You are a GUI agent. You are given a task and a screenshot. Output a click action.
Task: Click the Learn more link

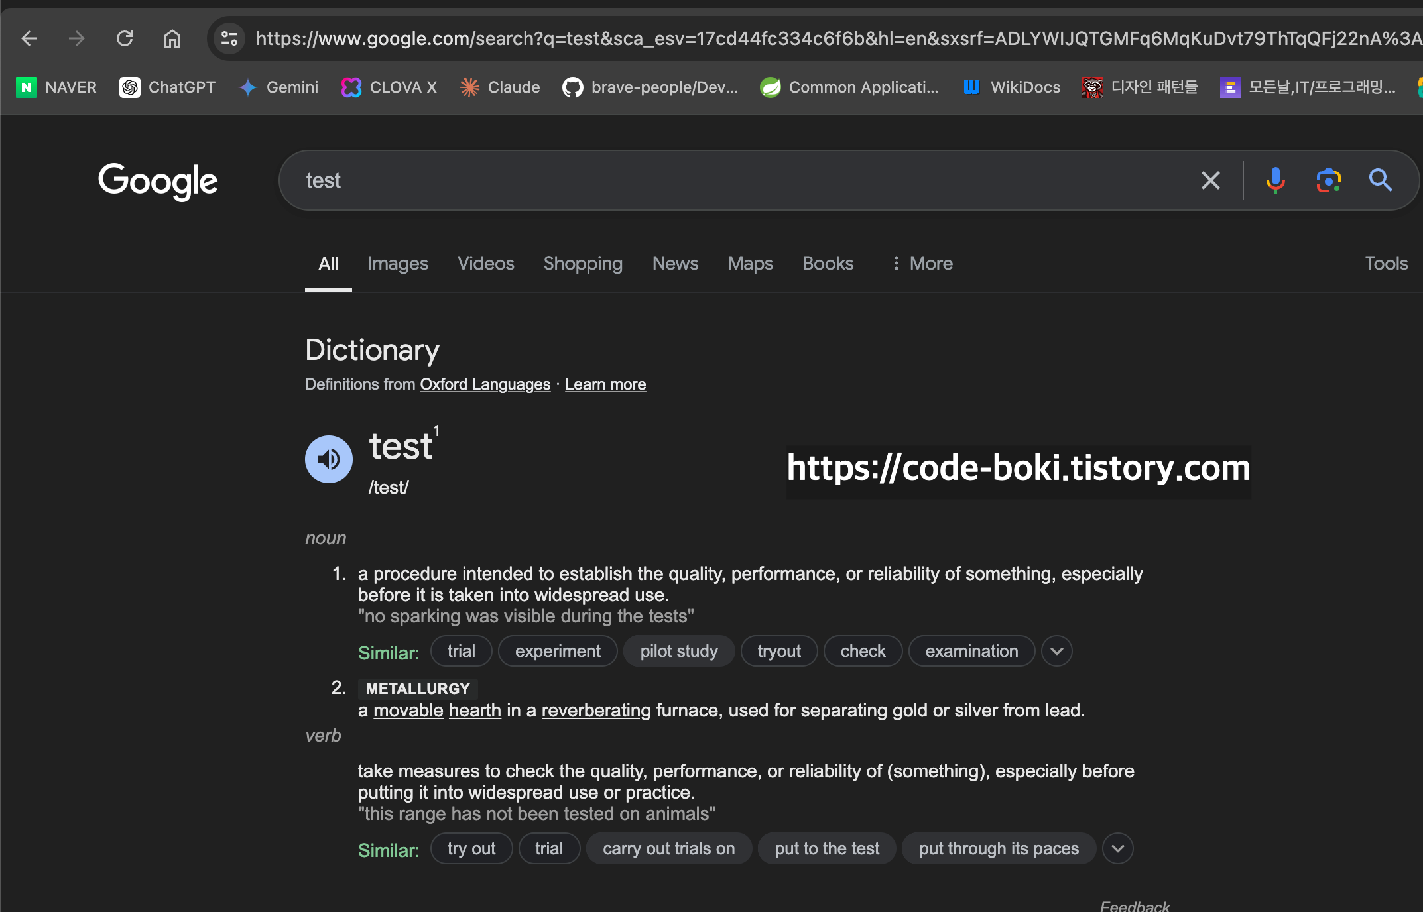[x=605, y=384]
